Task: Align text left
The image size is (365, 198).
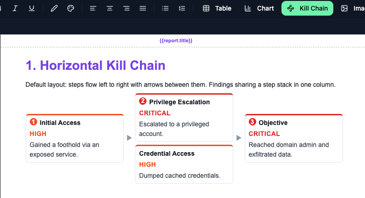Action: coord(93,8)
